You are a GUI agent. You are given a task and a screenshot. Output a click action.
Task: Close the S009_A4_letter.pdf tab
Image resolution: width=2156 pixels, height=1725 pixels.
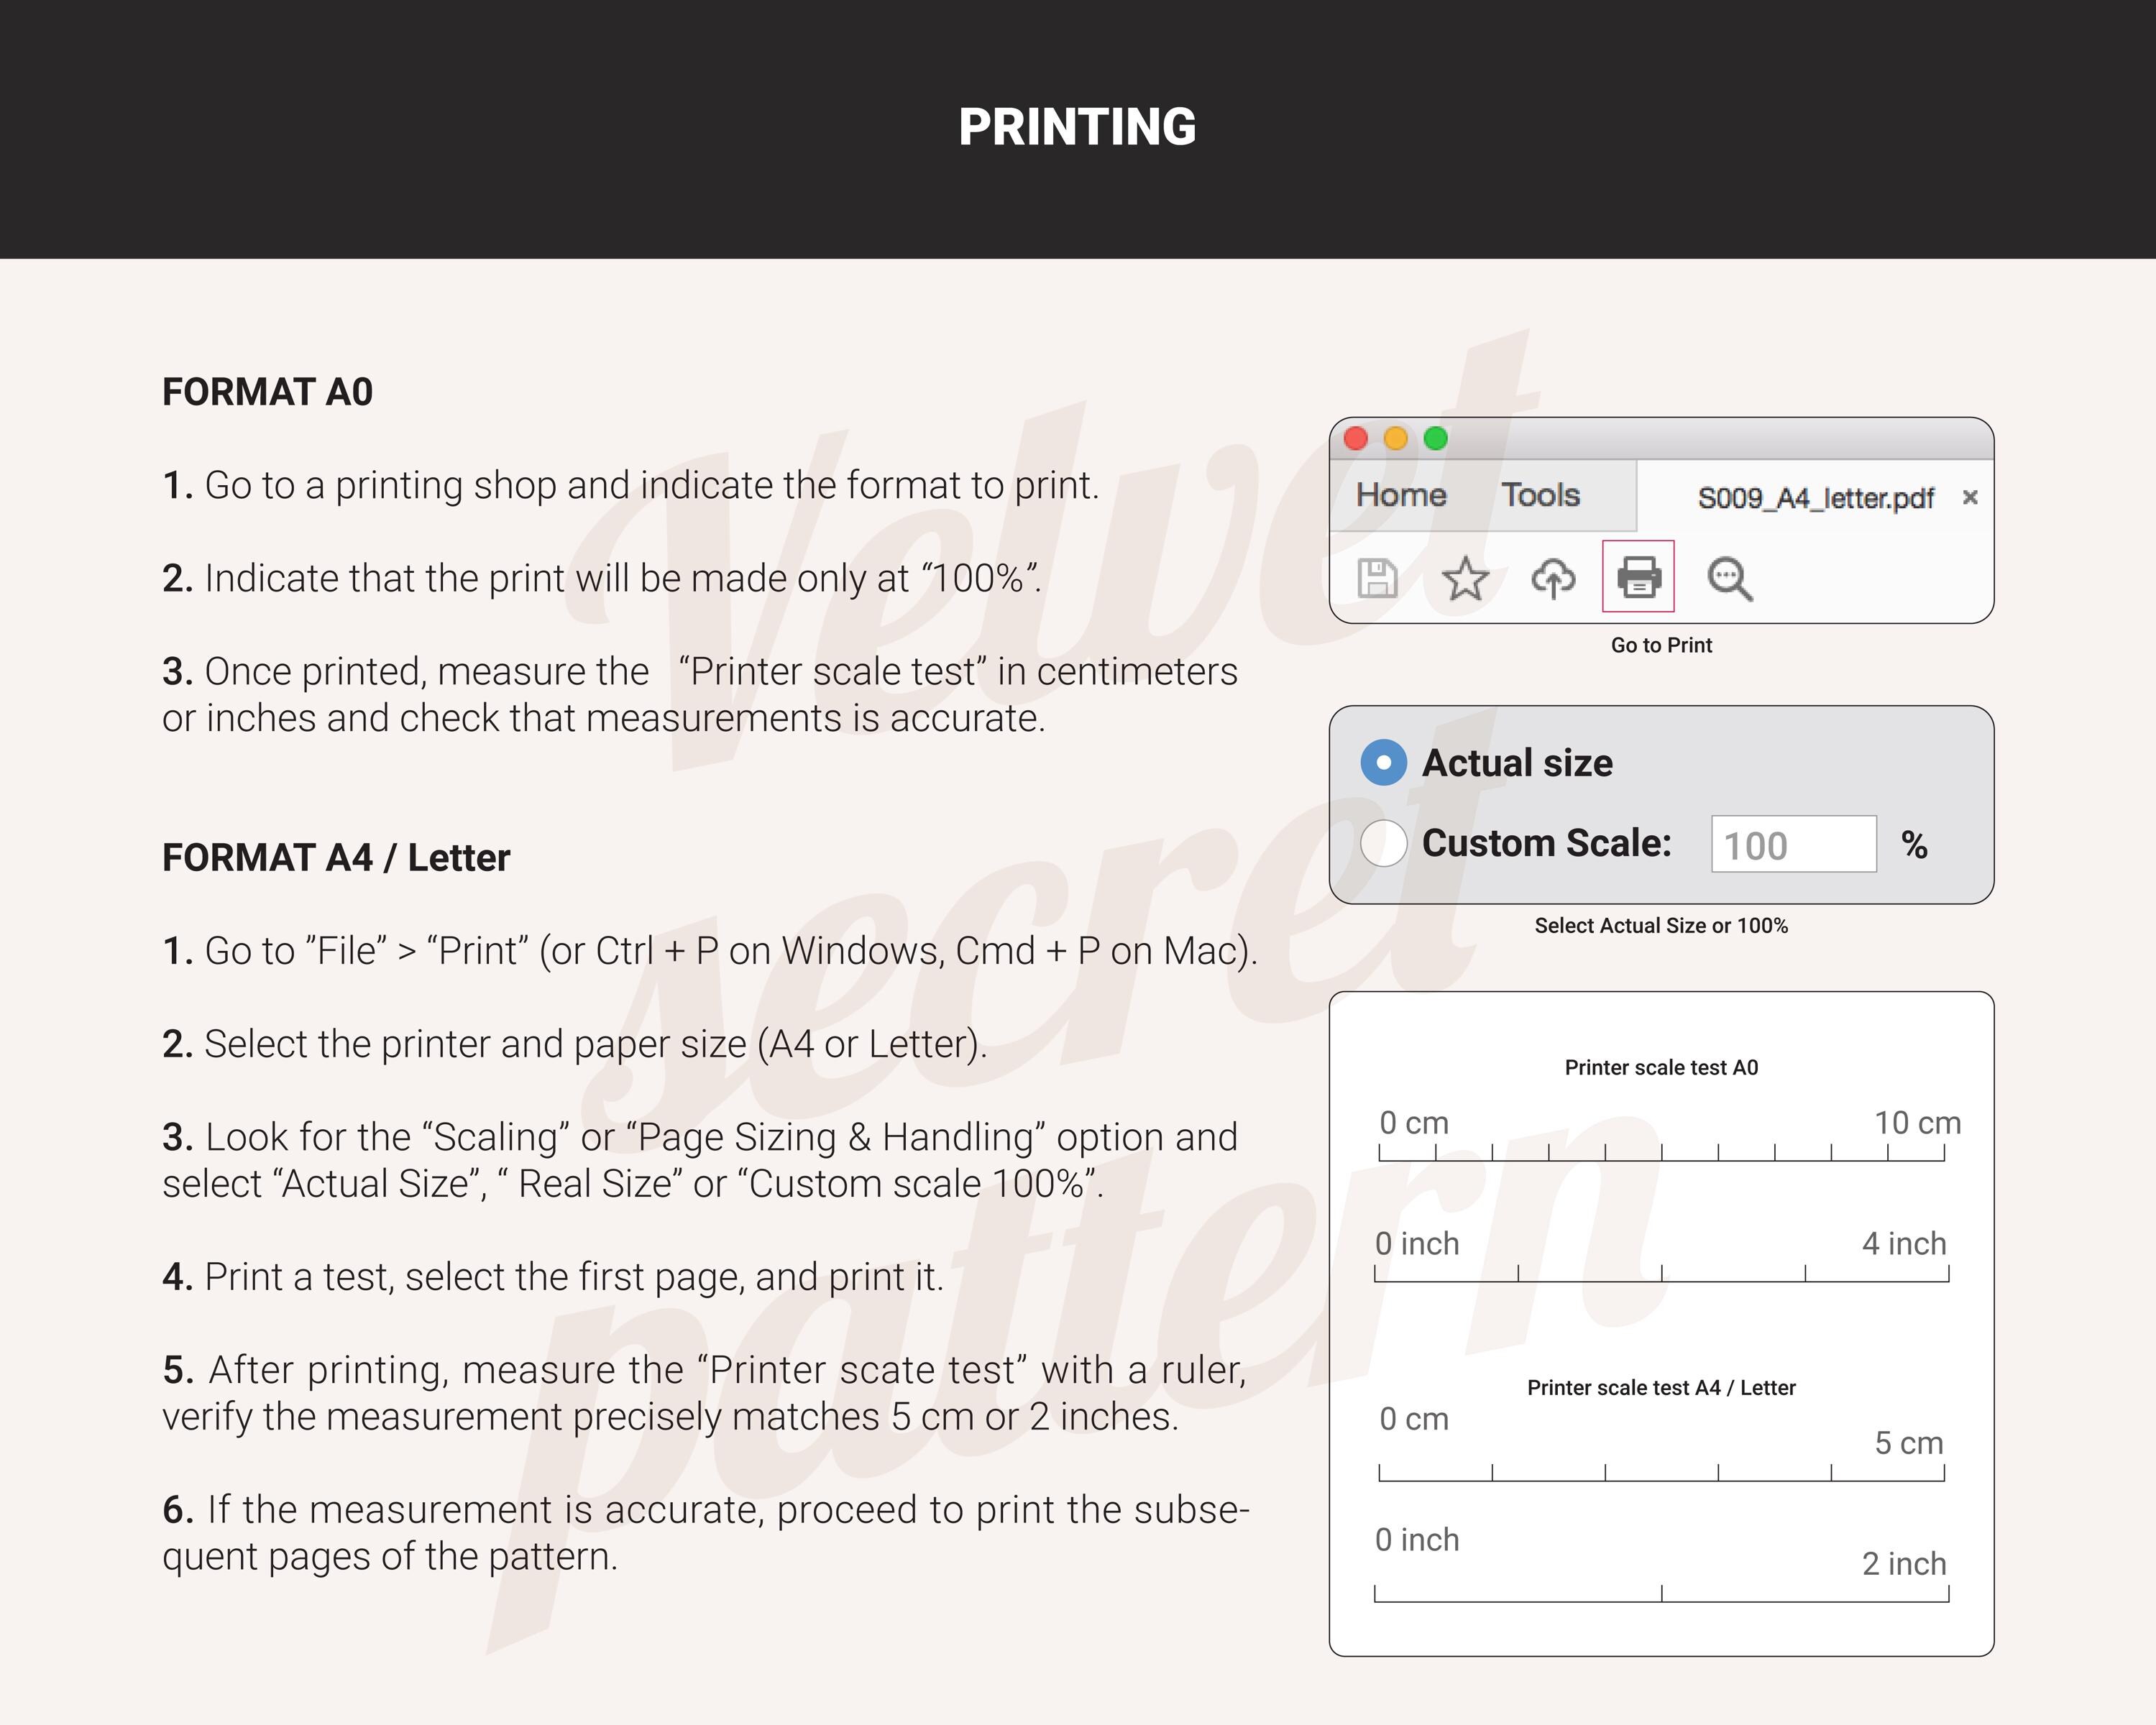(1970, 497)
